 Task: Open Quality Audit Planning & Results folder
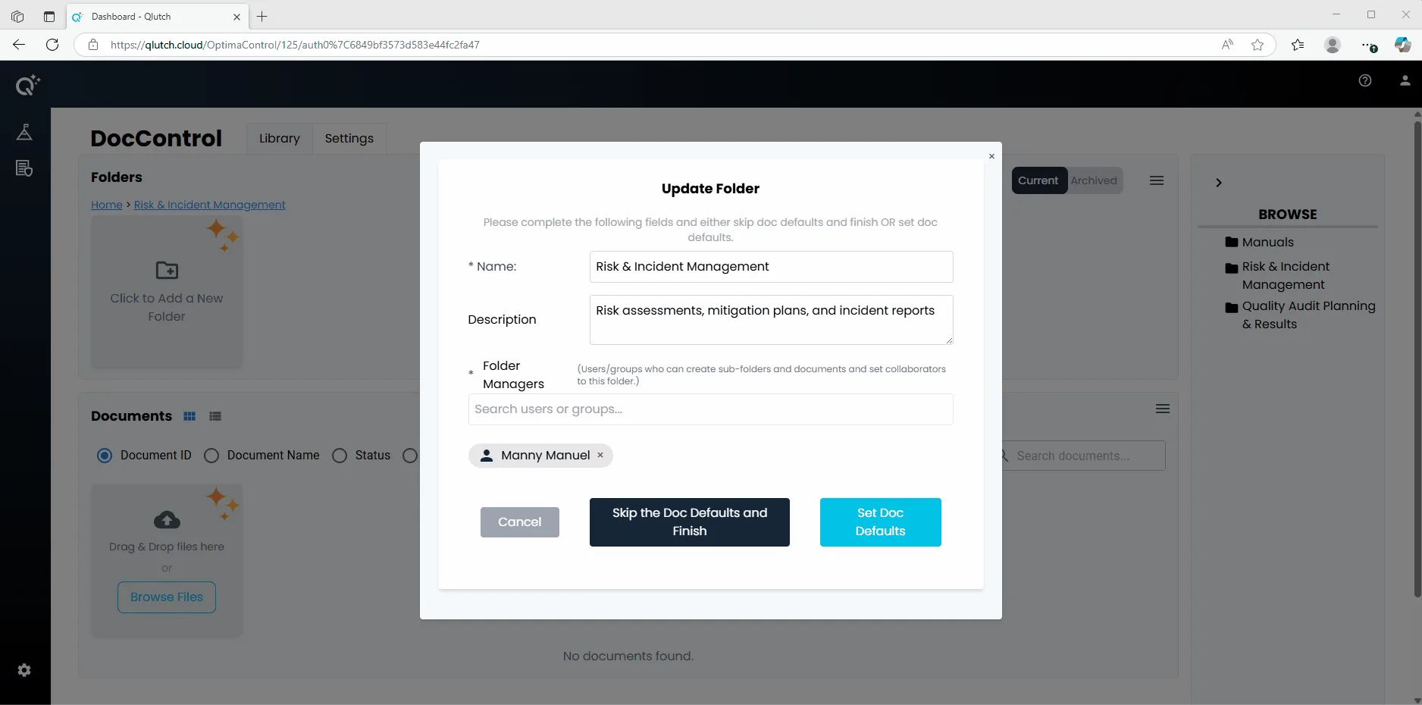tap(1301, 315)
